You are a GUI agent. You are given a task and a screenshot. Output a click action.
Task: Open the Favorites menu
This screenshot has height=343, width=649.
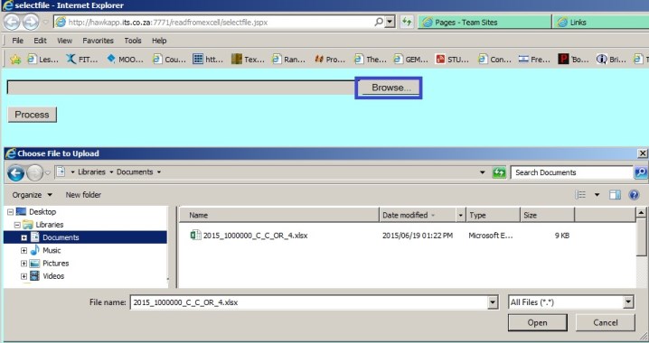(x=99, y=41)
